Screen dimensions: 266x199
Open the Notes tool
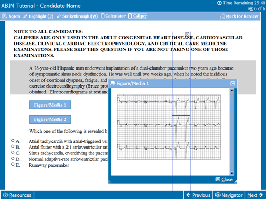point(11,16)
